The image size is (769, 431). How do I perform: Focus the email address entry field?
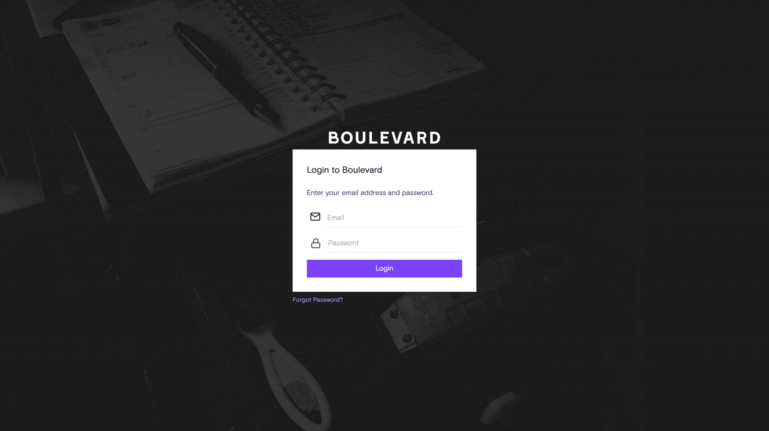coord(393,217)
